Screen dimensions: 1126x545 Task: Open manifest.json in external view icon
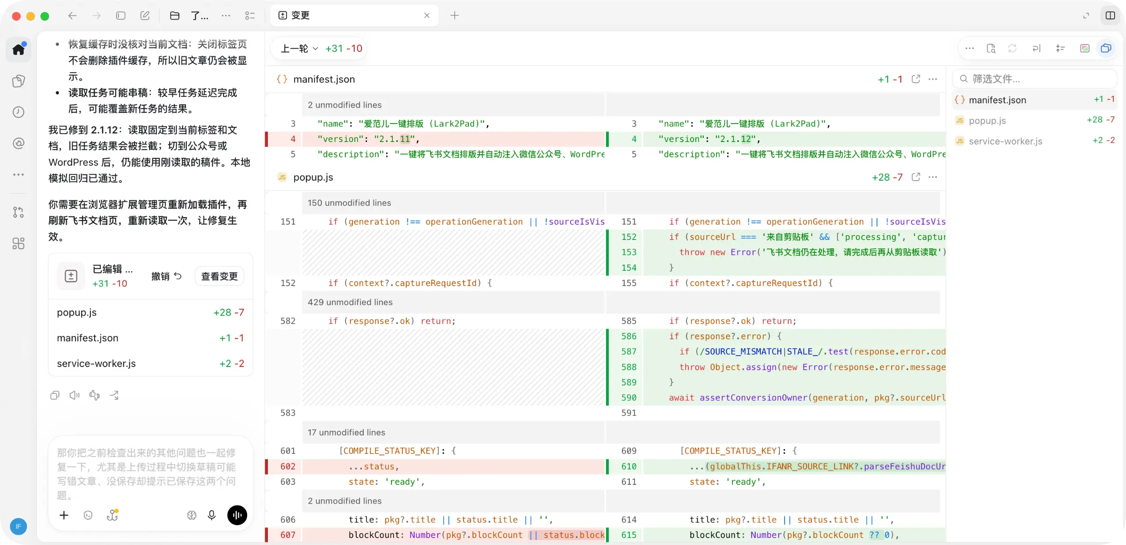pyautogui.click(x=916, y=79)
